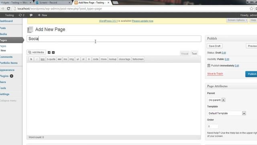This screenshot has height=145, width=257.
Task: Open the comments bubble icon in the admin bar
Action: tap(31, 15)
